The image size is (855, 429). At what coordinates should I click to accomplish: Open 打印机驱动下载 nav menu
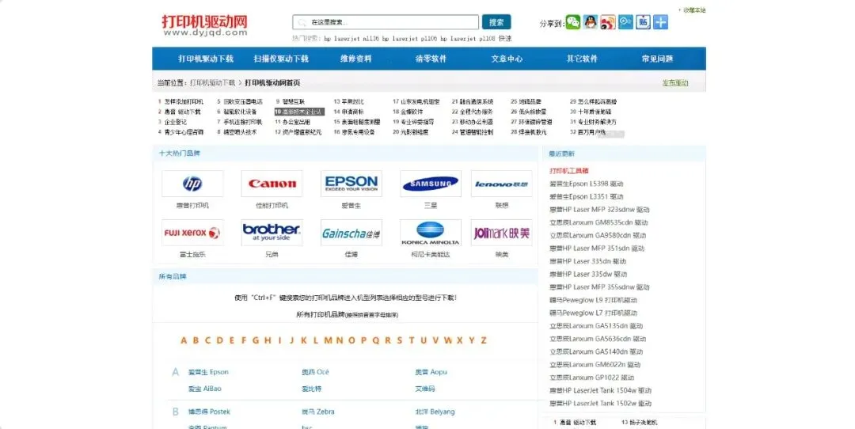pos(206,59)
